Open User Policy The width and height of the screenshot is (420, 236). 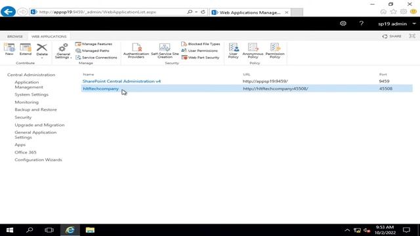tap(234, 50)
